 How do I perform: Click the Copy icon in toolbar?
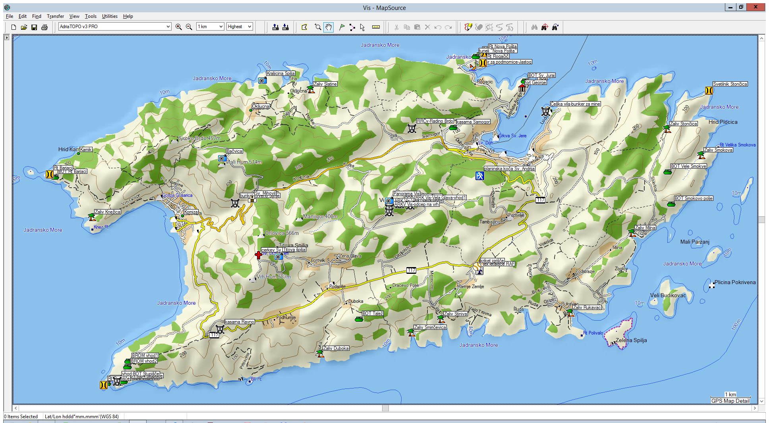(x=407, y=27)
